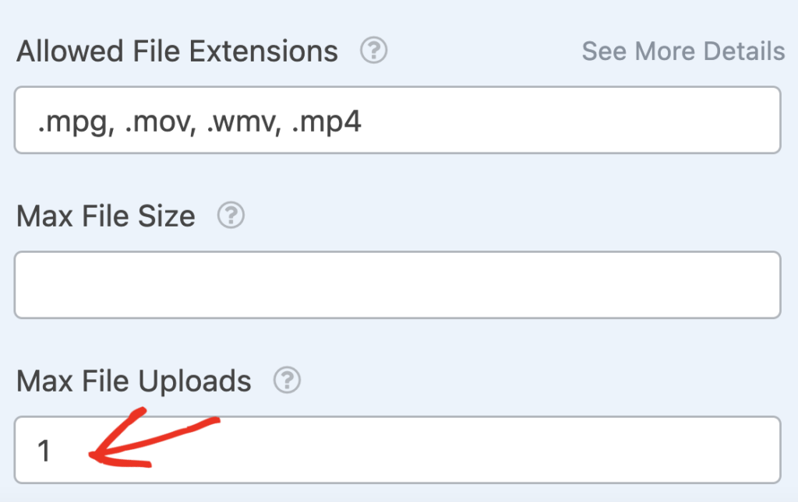The height and width of the screenshot is (502, 798).
Task: Click the Max File Size label
Action: [x=106, y=216]
